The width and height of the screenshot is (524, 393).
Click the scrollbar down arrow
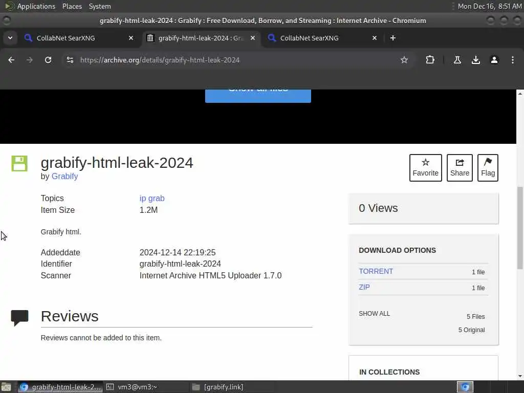pos(520,376)
